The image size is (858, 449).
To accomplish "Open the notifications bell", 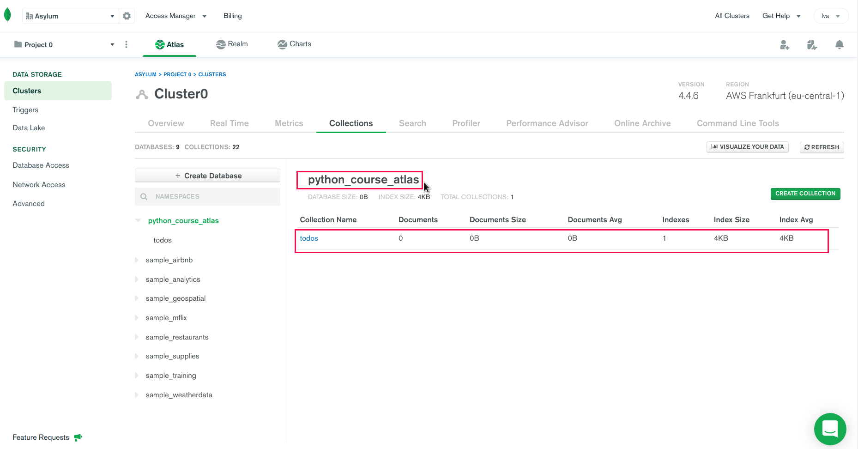I will click(839, 45).
